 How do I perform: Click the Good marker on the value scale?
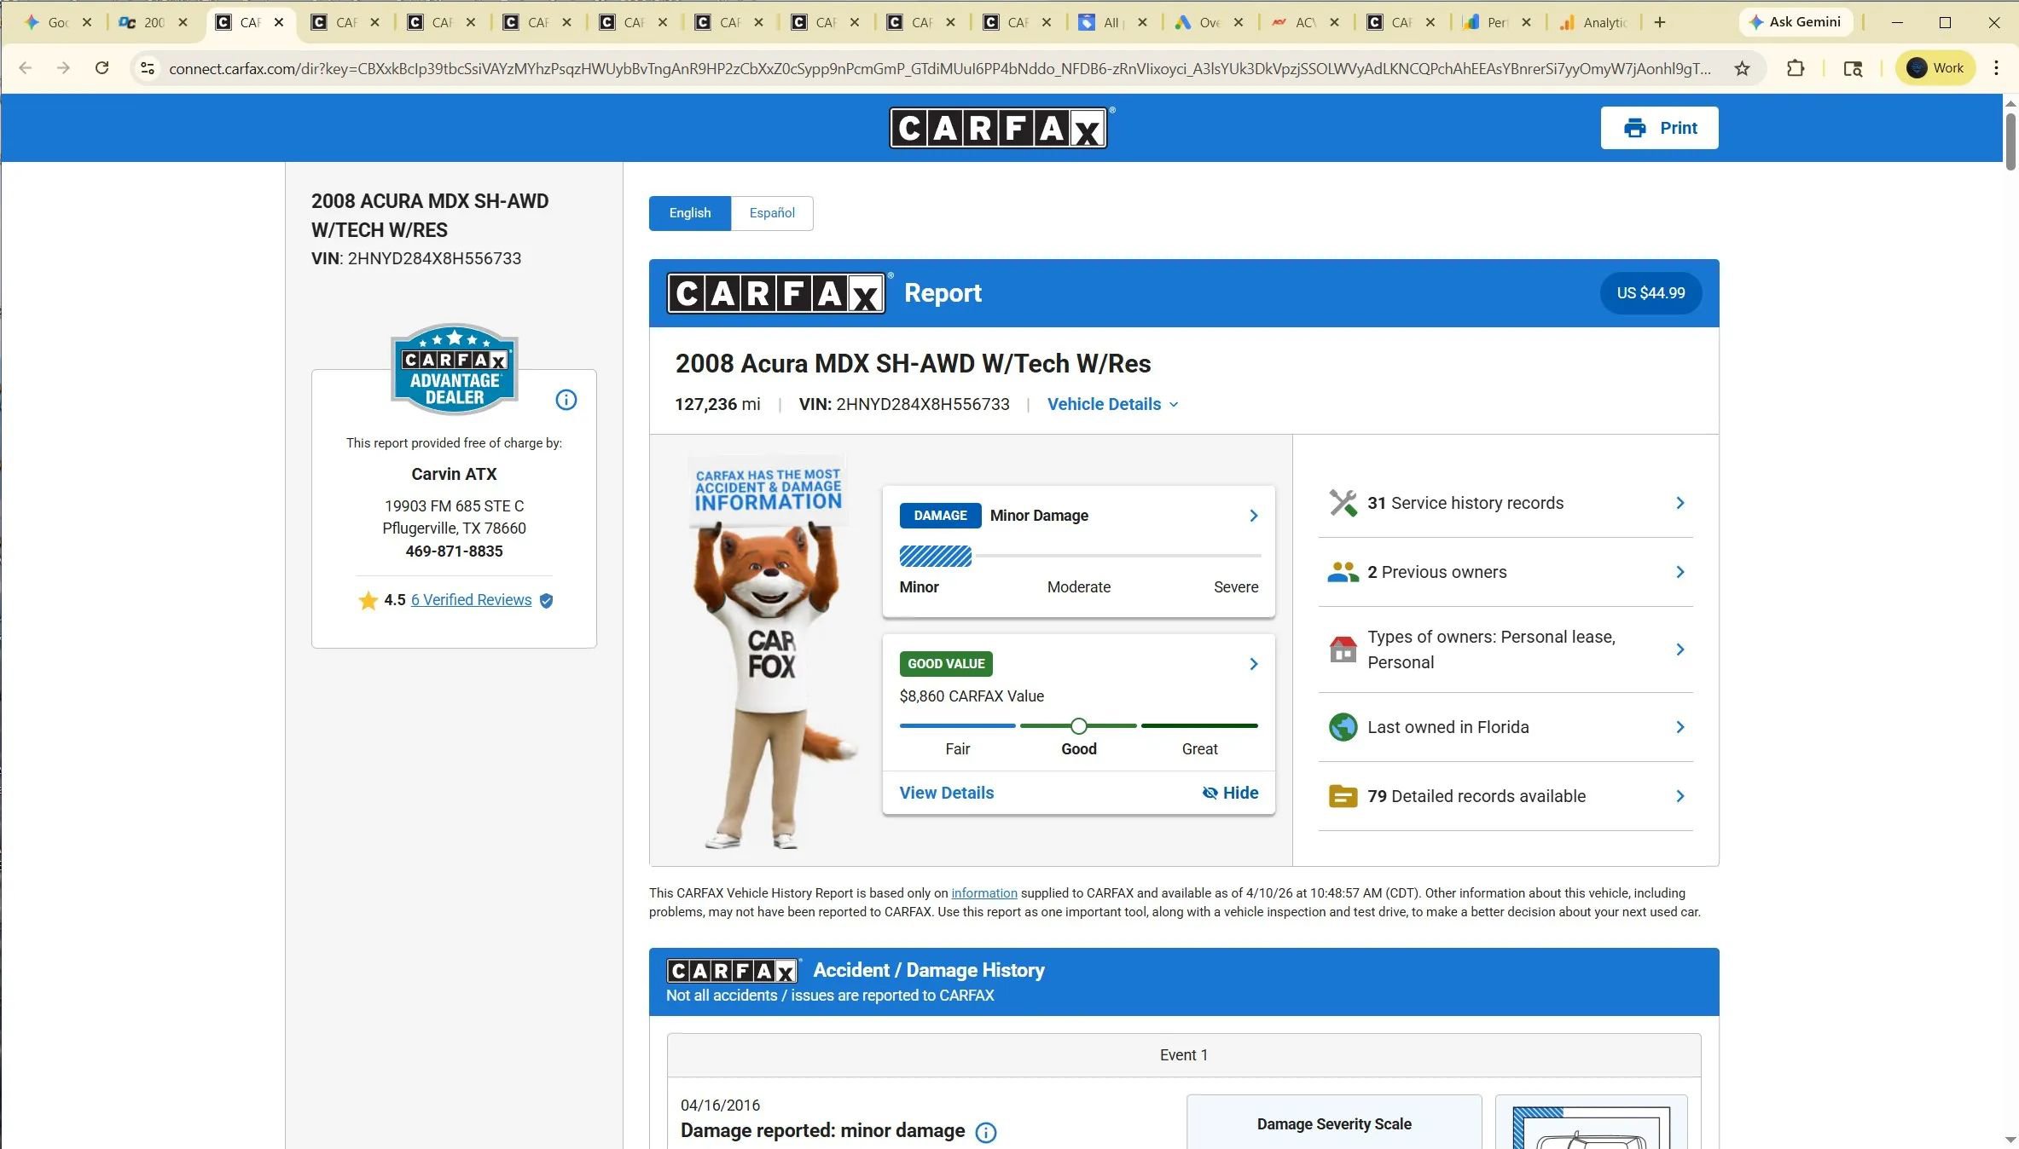(x=1079, y=726)
